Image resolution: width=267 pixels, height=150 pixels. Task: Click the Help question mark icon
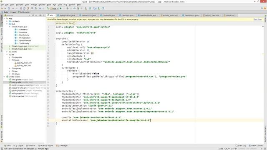click(x=103, y=8)
